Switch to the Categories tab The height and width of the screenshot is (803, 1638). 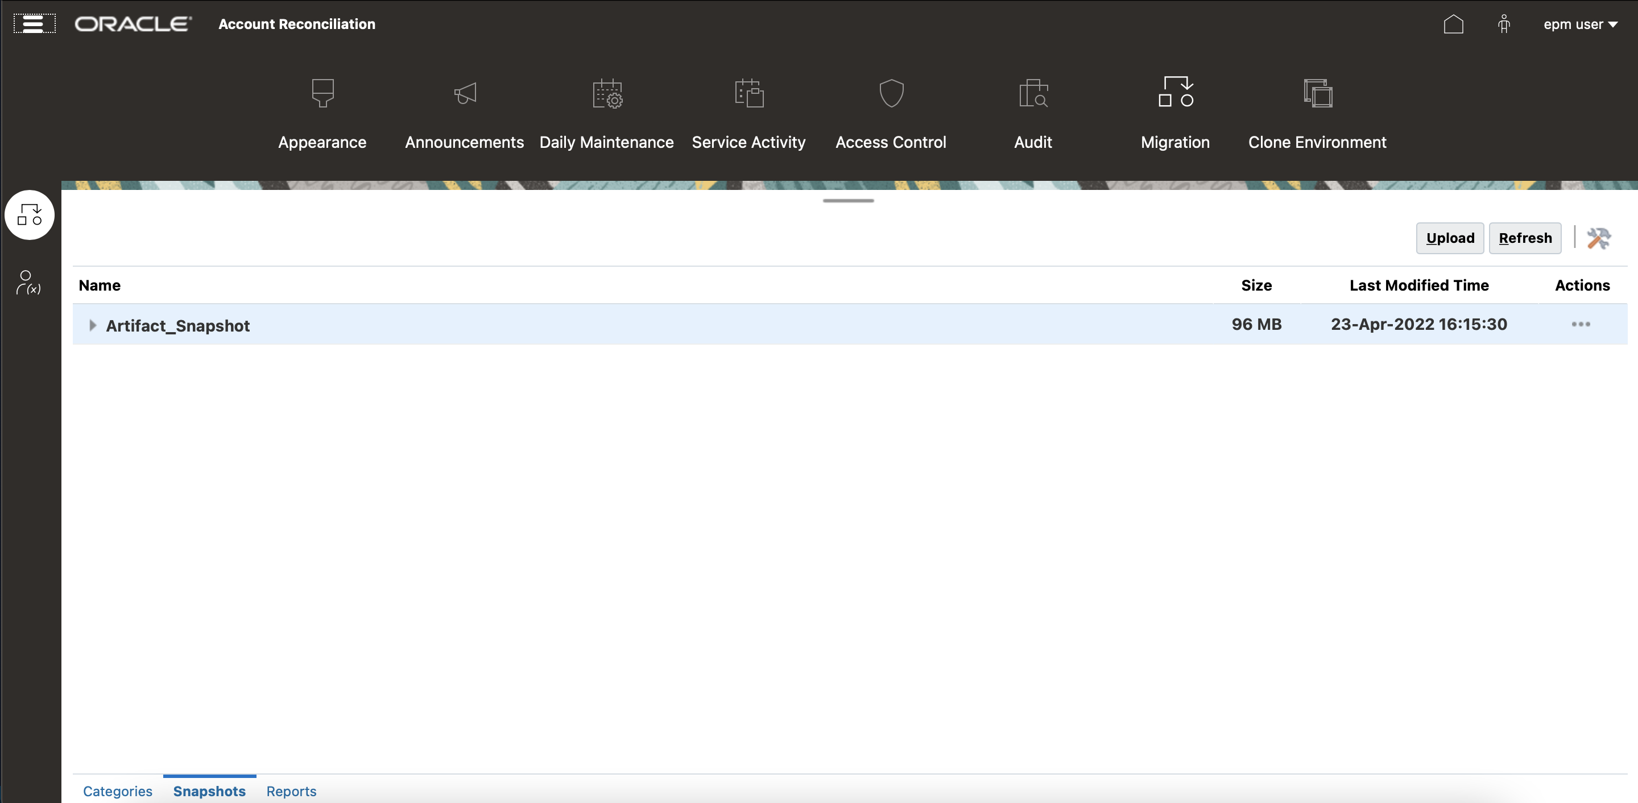point(118,791)
